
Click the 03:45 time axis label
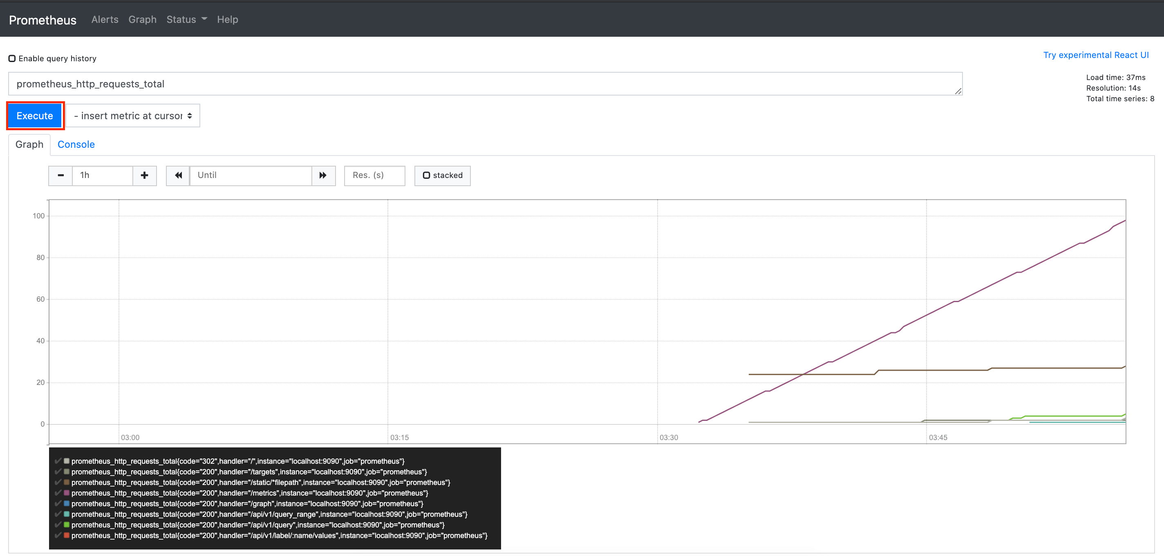(x=938, y=437)
